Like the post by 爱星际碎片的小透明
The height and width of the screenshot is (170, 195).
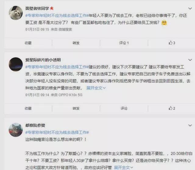(x=172, y=108)
